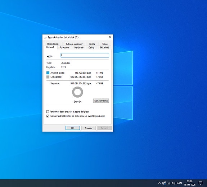Click the security monitor icon in the tray
The width and height of the screenshot is (207, 187).
(x=164, y=183)
